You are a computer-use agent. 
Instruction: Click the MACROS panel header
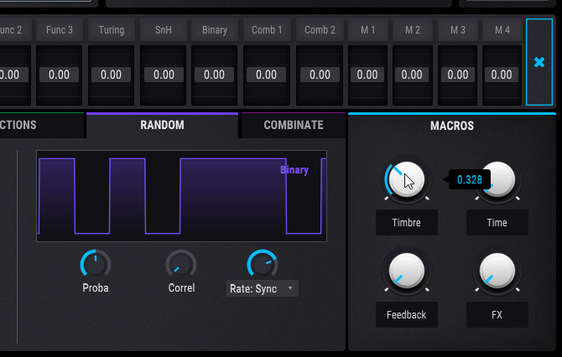coord(452,126)
